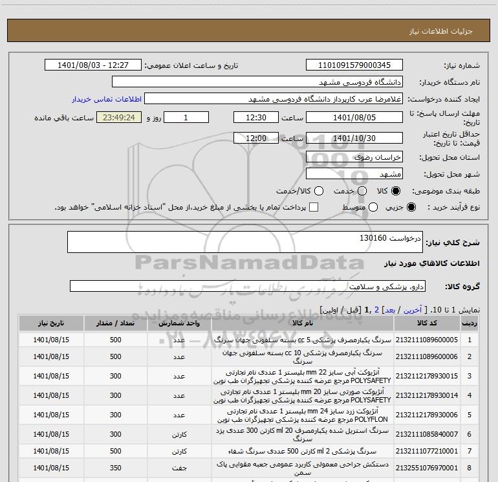498x482 pixels.
Task: Select the متوسط purchase type radio
Action: pos(373,207)
